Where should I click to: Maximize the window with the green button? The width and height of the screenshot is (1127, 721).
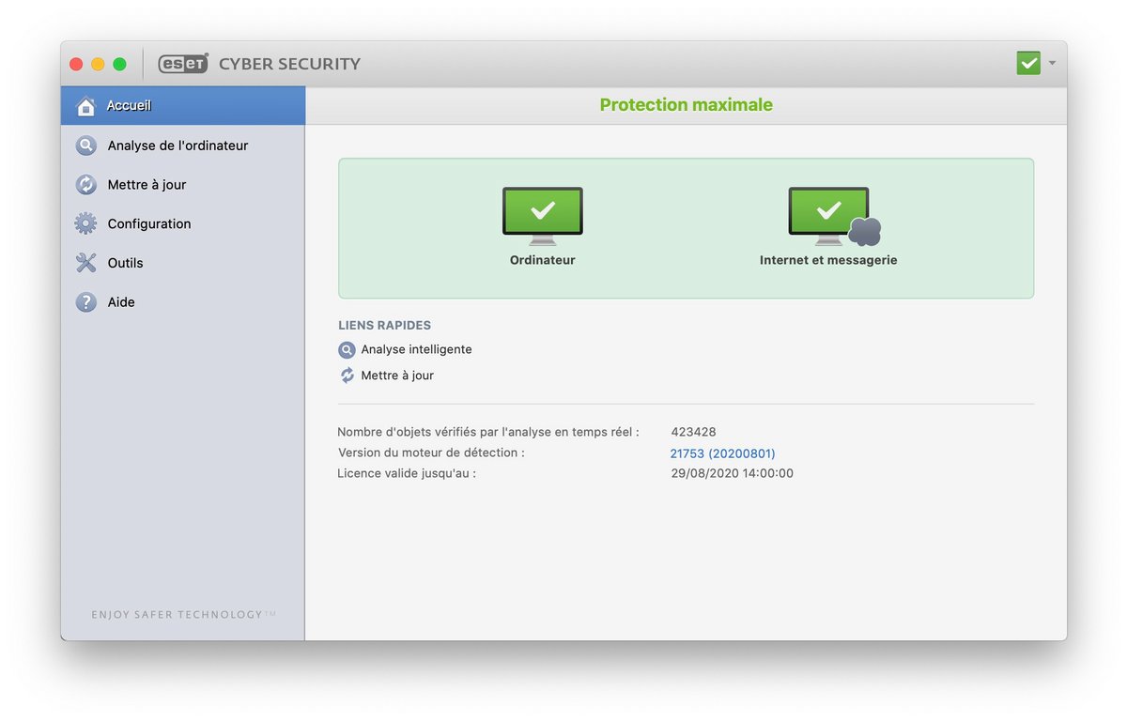(119, 64)
